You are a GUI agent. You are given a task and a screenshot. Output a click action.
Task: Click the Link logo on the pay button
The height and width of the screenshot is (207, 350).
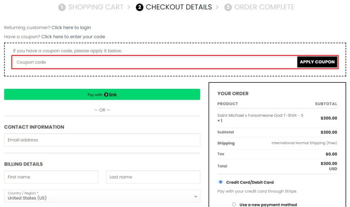(x=110, y=94)
